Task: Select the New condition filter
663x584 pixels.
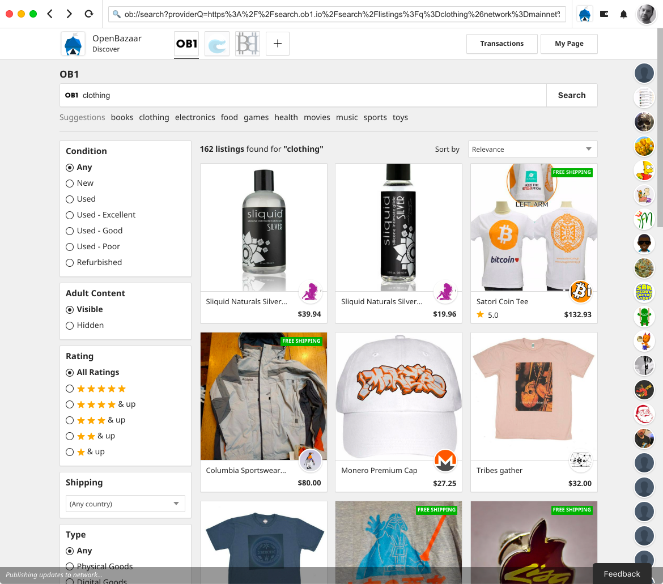Action: tap(69, 183)
